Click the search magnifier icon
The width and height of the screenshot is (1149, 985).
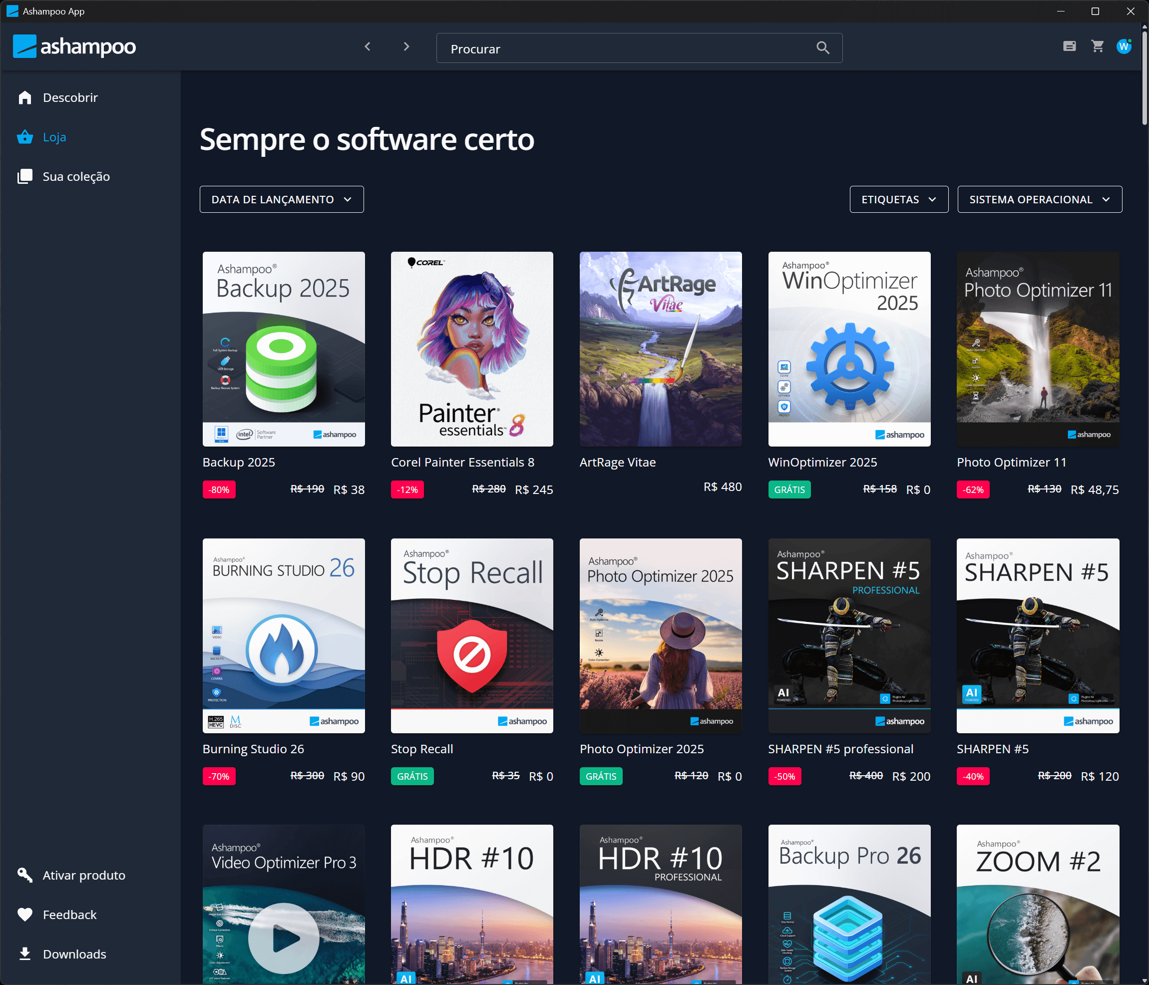823,48
